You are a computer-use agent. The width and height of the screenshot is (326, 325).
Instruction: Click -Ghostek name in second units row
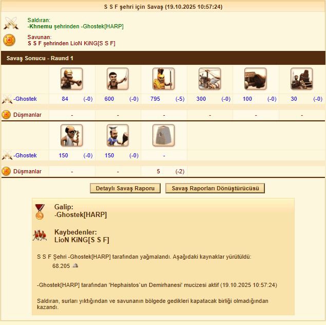coord(25,155)
